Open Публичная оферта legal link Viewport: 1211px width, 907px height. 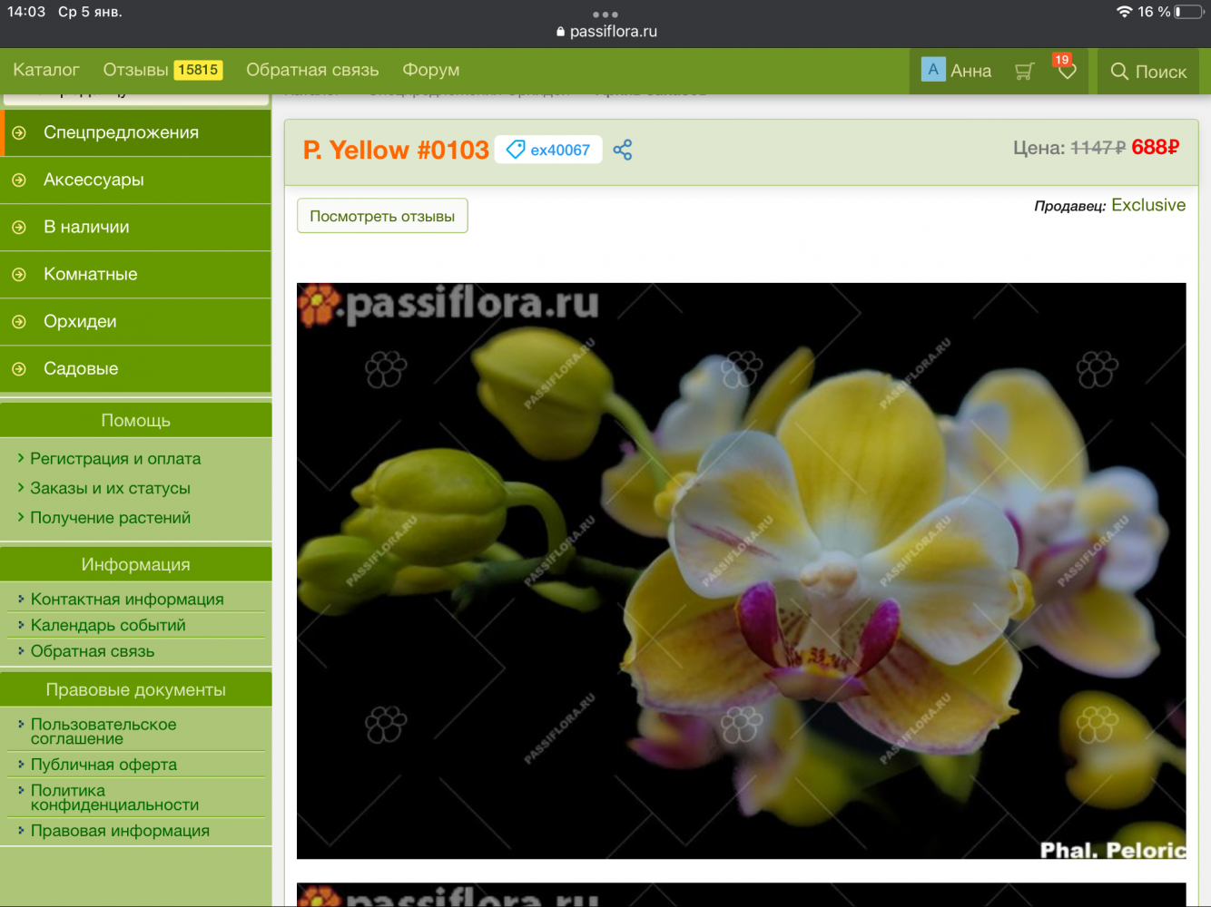click(103, 765)
